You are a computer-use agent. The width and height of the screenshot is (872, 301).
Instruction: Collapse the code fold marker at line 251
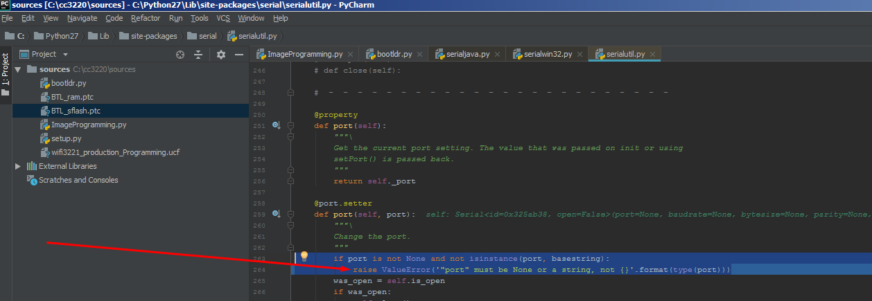point(292,125)
